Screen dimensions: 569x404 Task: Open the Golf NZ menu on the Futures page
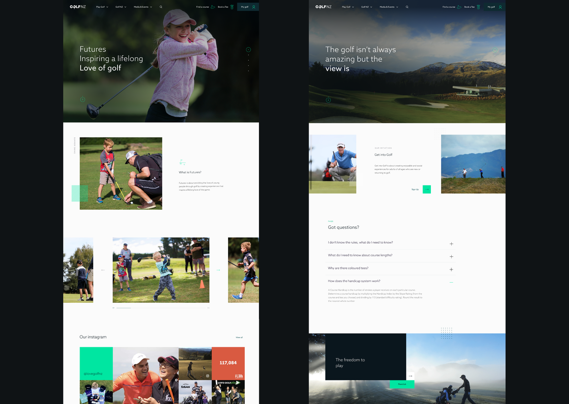pyautogui.click(x=121, y=7)
